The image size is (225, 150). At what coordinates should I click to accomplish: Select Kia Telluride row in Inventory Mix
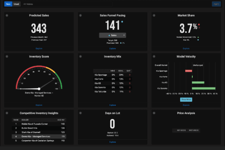[x=112, y=92]
